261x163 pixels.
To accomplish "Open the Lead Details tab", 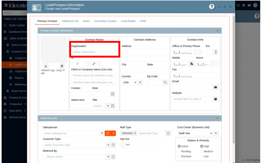I will click(128, 21).
